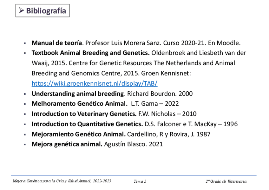Click the arrow icon beside Bibliografía

click(x=21, y=11)
